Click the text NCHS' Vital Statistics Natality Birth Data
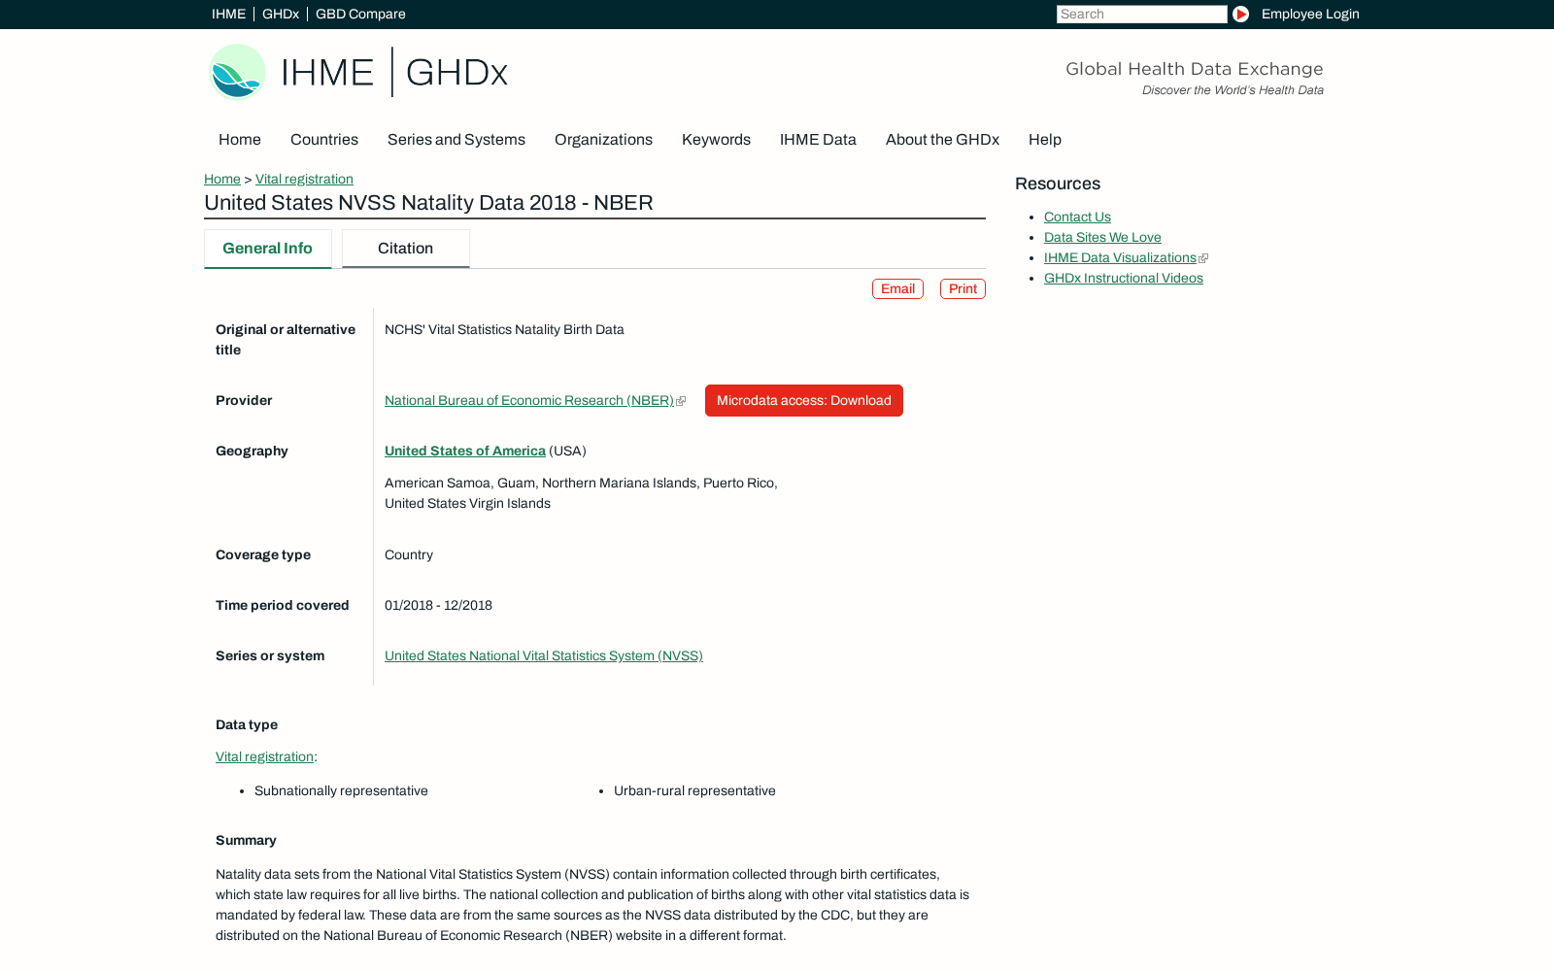The image size is (1554, 971). tap(504, 329)
